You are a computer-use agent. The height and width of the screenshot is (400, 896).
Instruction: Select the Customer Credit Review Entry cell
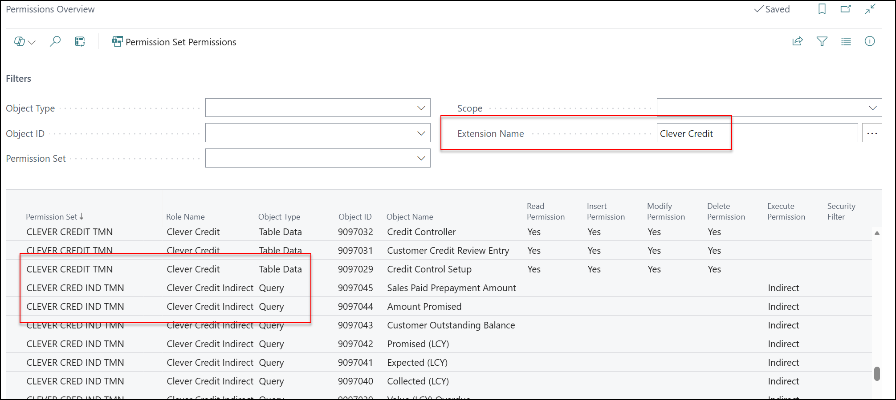[448, 250]
